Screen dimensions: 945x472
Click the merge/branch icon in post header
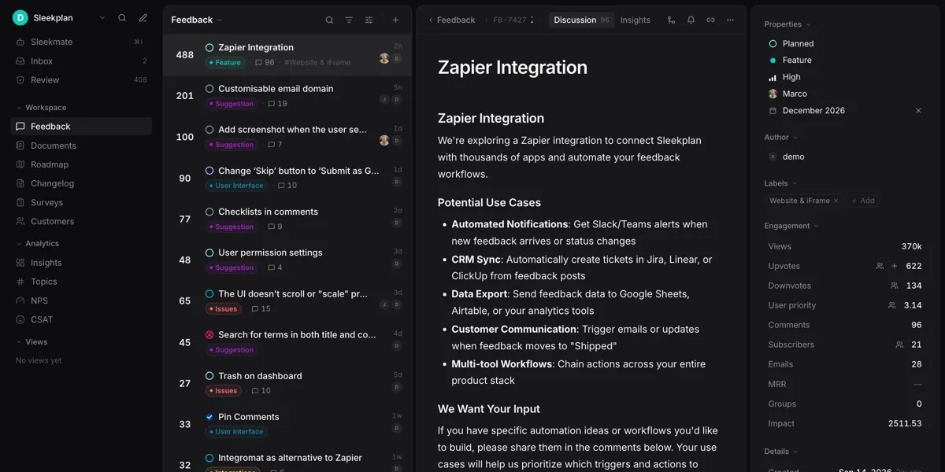[671, 20]
